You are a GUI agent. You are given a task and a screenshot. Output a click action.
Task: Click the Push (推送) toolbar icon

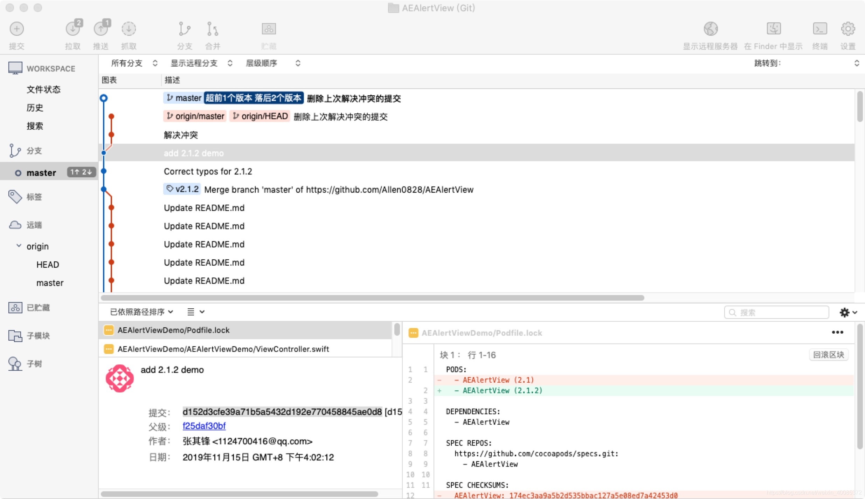[x=101, y=29]
